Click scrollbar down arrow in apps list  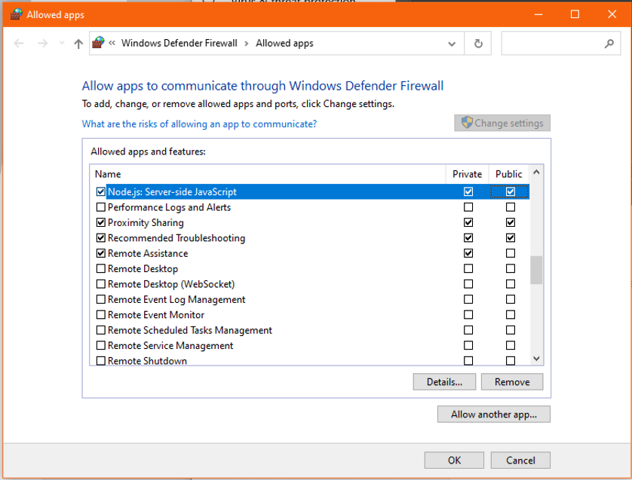point(536,359)
